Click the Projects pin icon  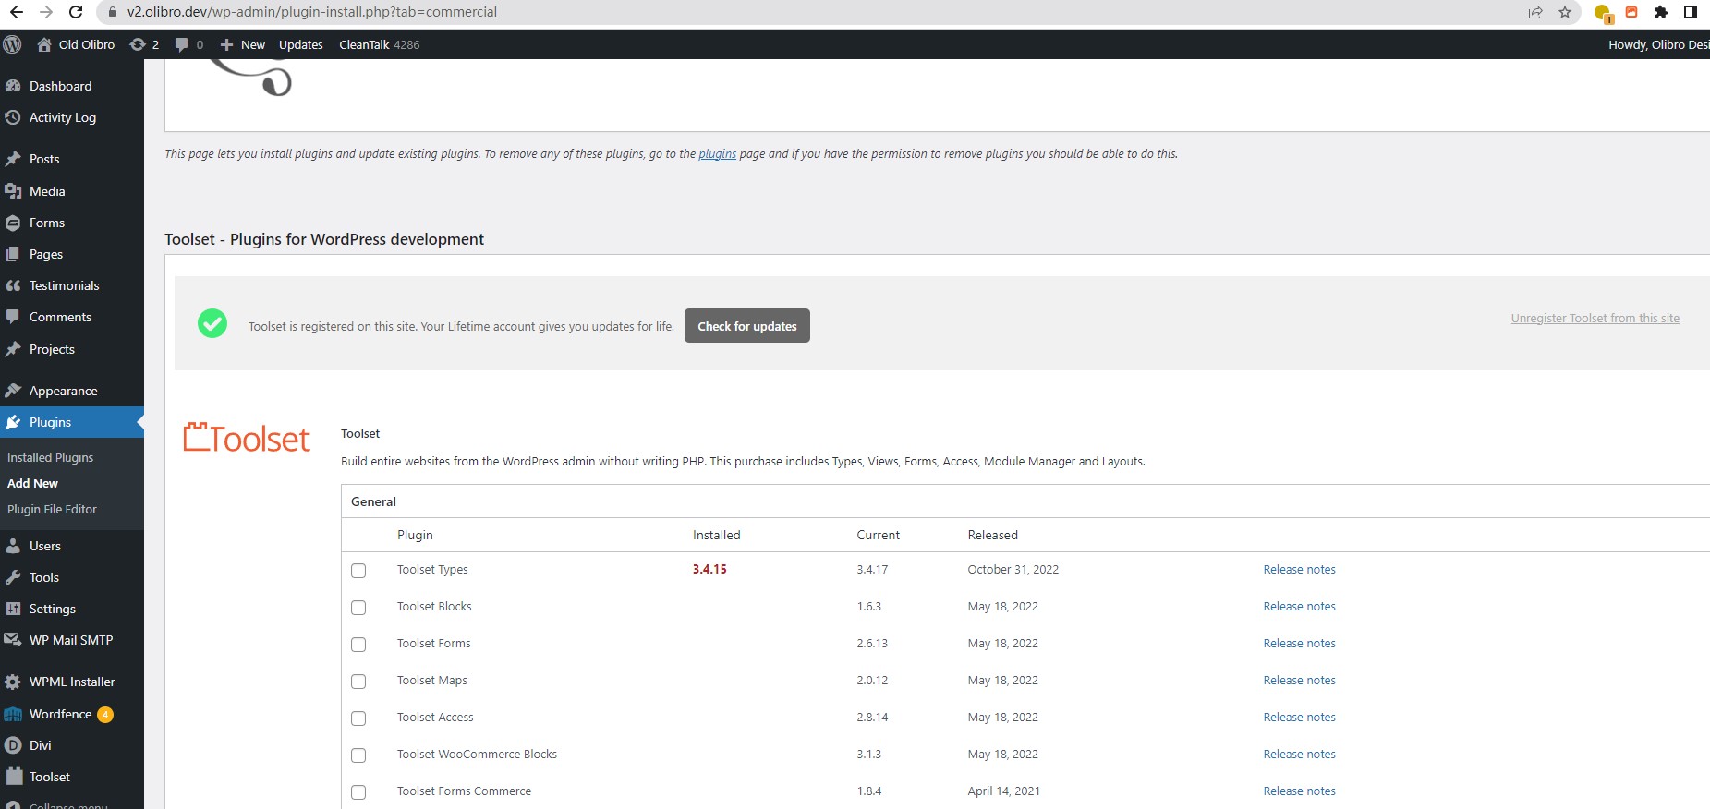(13, 349)
